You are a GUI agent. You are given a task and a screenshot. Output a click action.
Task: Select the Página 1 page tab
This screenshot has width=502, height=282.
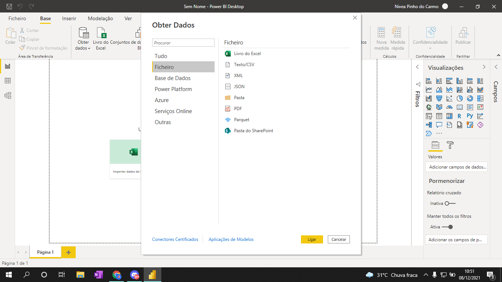(x=45, y=252)
